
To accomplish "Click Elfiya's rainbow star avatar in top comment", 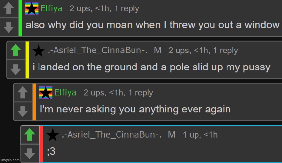I will tap(31, 8).
